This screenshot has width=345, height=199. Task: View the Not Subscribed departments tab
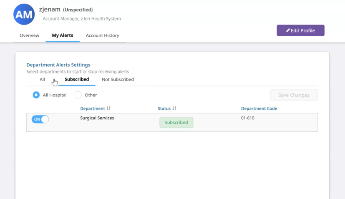point(118,79)
